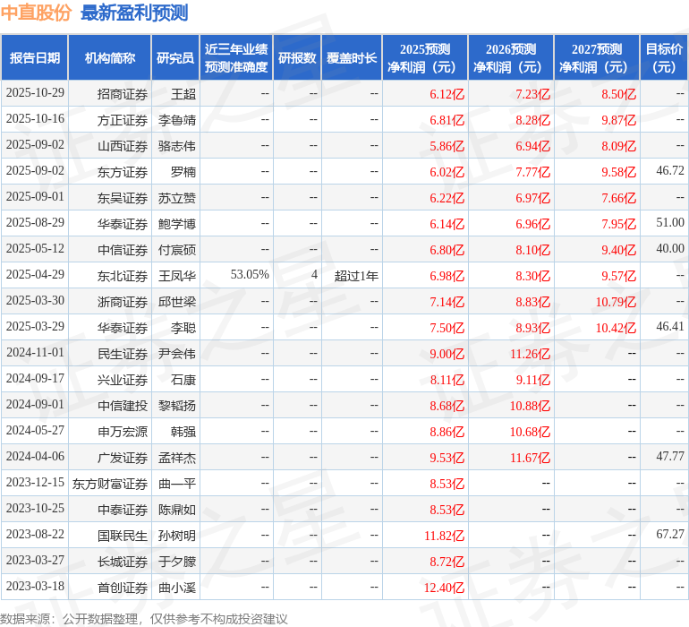Select the 2023-03-18 report date cell
This screenshot has width=689, height=627.
tap(35, 587)
